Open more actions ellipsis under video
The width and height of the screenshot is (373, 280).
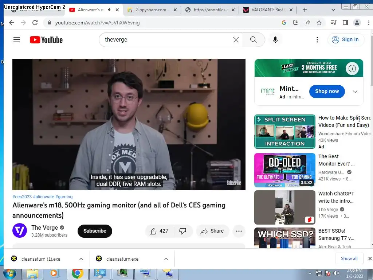239,231
